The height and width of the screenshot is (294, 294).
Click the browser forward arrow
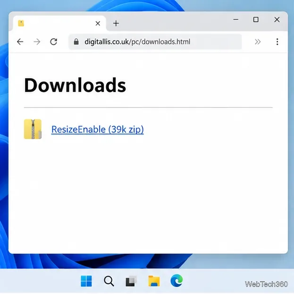point(37,42)
